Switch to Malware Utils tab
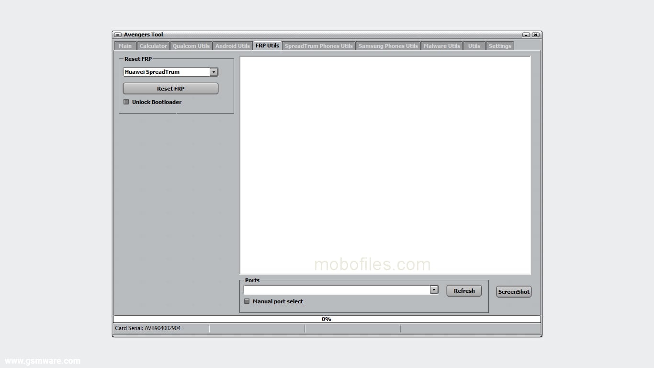This screenshot has width=654, height=368. pos(442,46)
